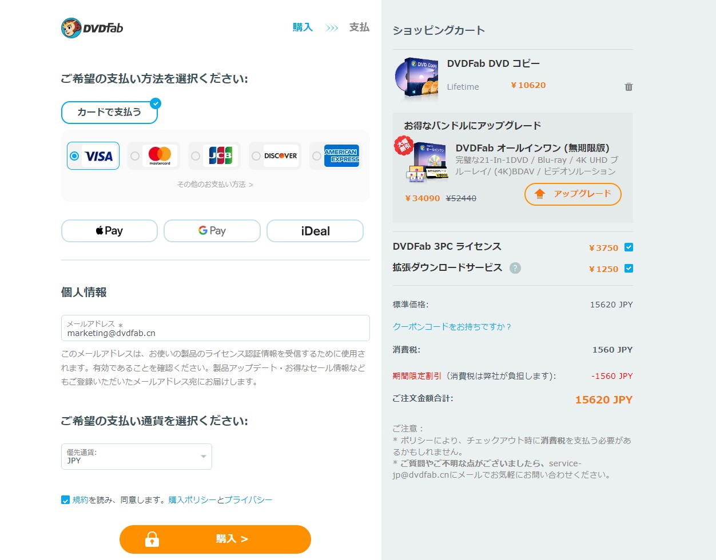Open the プライバシー link
This screenshot has width=716, height=560.
[248, 500]
